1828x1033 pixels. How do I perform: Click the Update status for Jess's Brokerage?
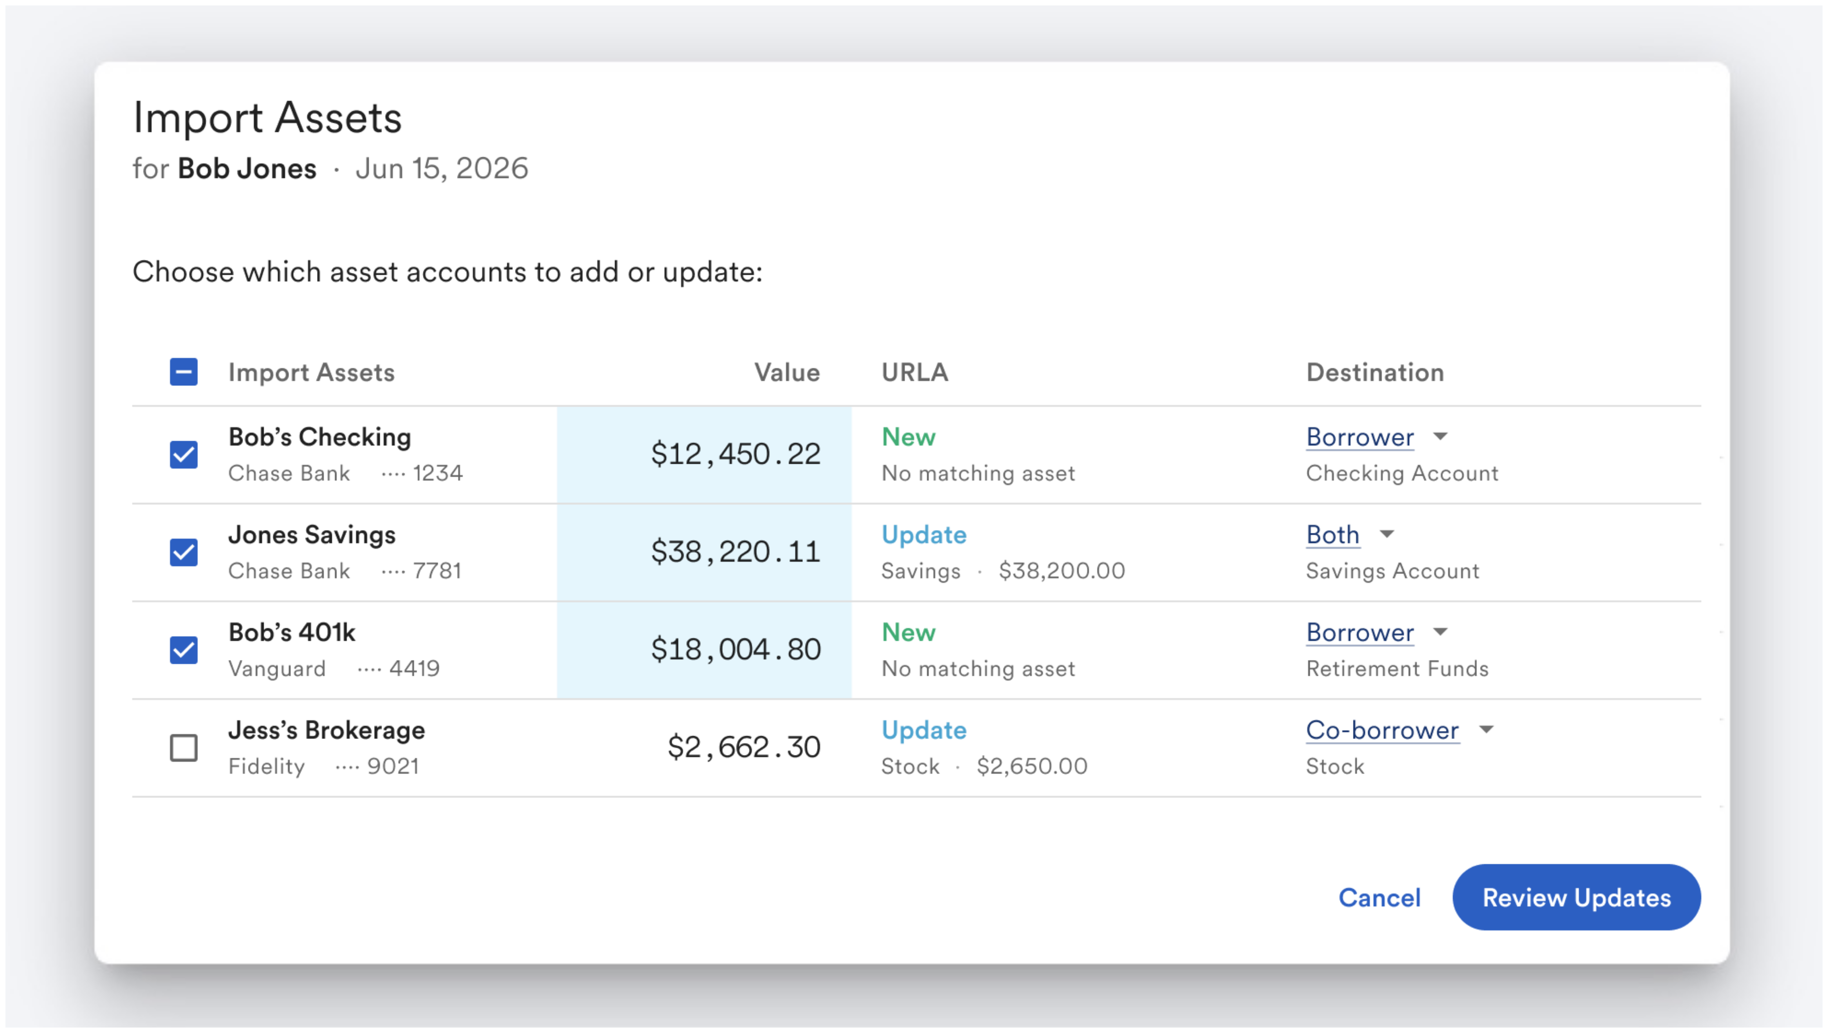click(924, 730)
